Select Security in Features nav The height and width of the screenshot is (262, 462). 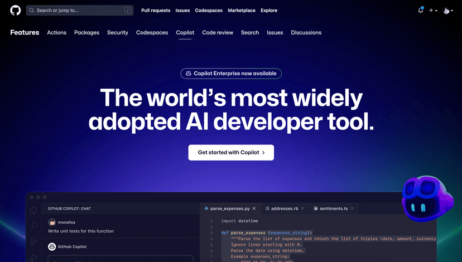point(118,32)
